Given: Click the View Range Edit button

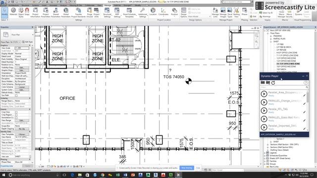Looking at the screenshot, I should coord(22,120).
